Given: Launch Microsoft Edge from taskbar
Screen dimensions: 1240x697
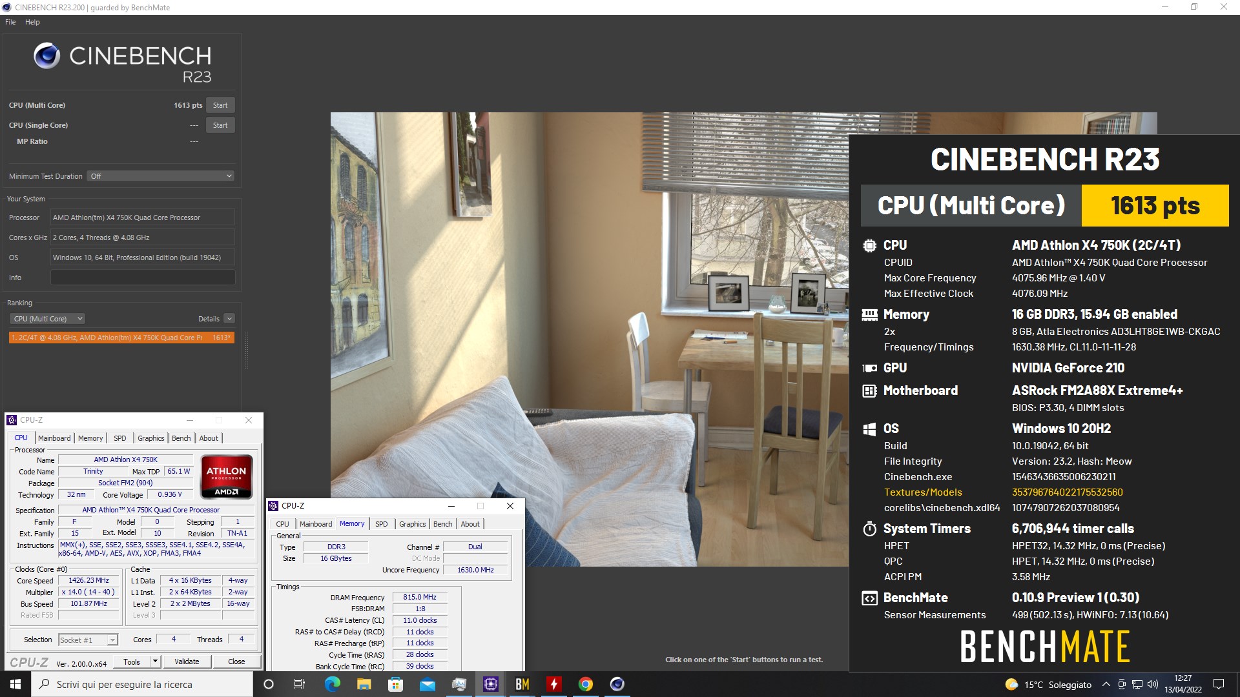Looking at the screenshot, I should click(x=332, y=684).
